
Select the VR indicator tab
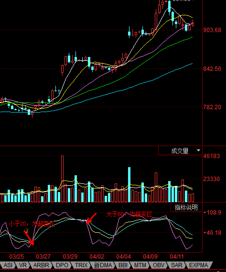click(22, 265)
